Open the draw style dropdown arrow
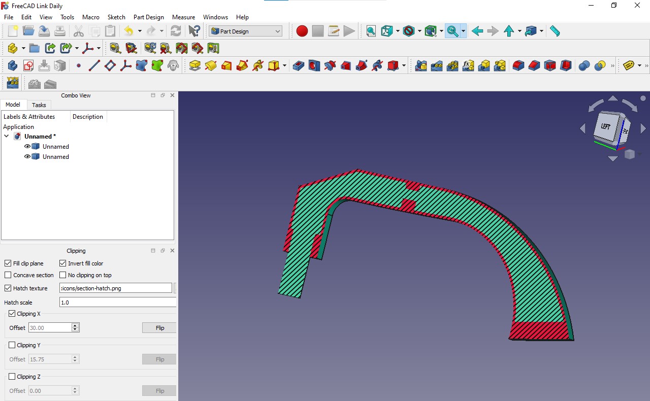Viewport: 650px width, 401px height. (419, 31)
